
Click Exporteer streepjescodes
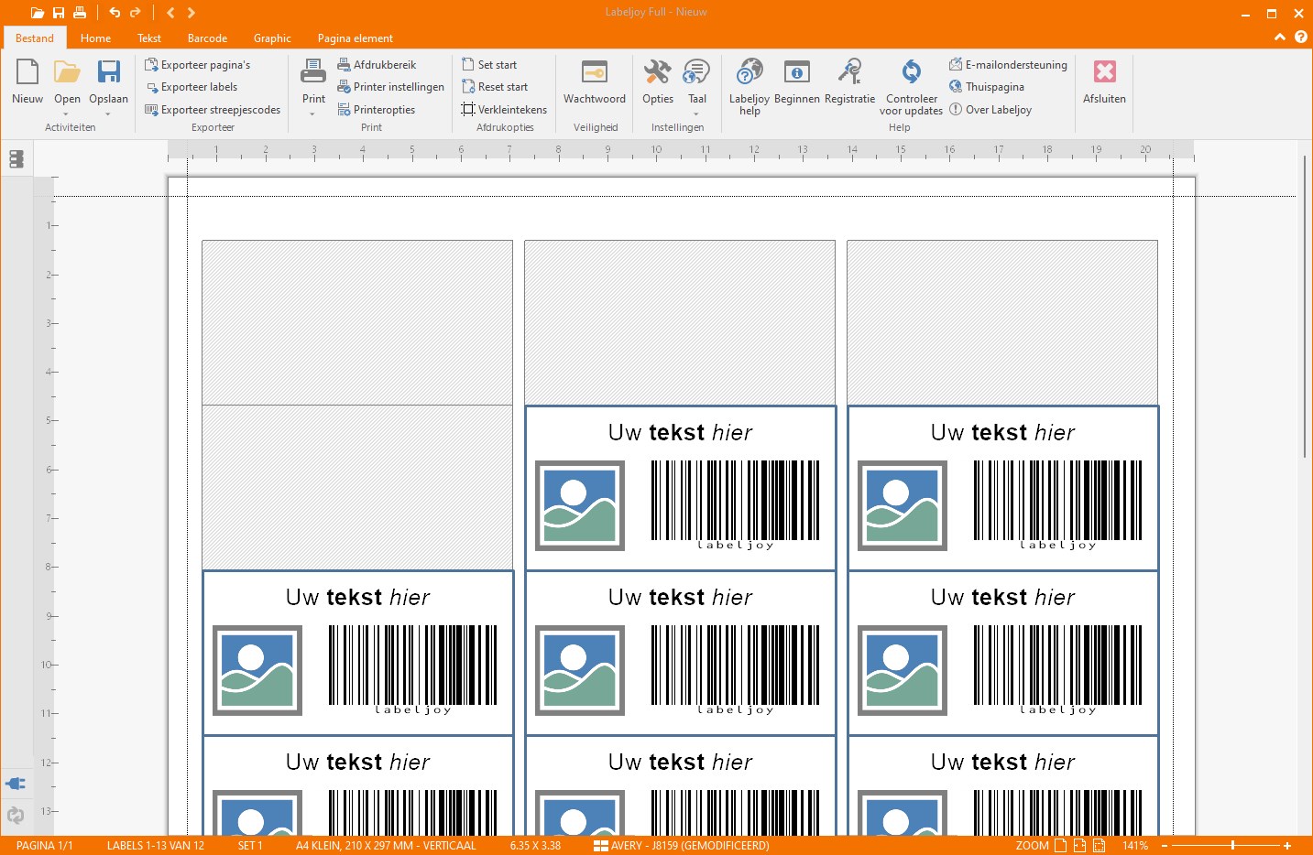click(x=213, y=110)
